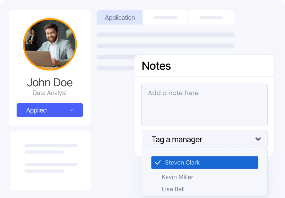Click the bottom placeholder line in lower-left card

click(44, 171)
